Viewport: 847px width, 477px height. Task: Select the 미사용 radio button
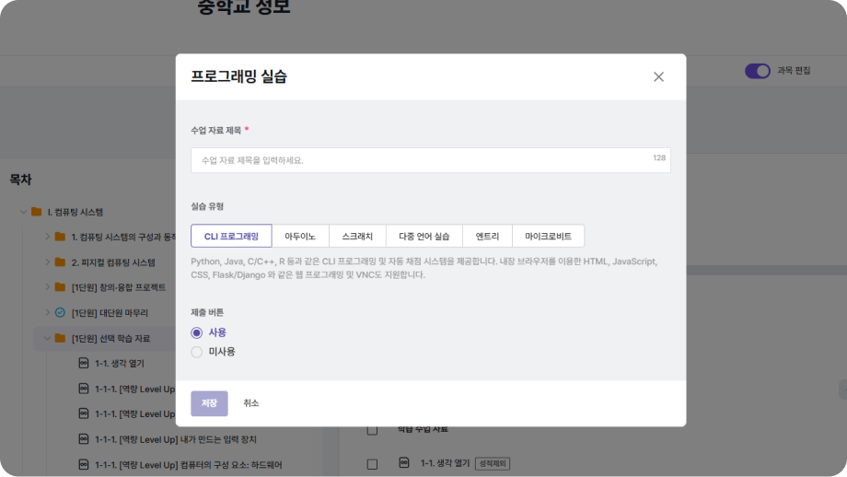pos(196,352)
